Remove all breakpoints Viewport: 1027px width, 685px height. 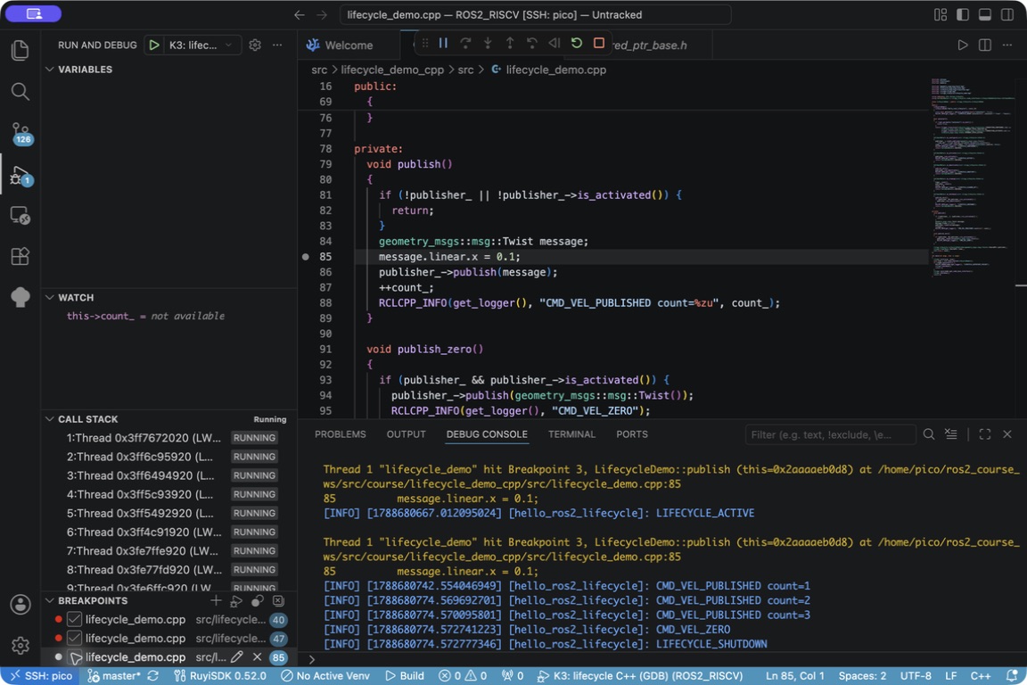coord(278,600)
